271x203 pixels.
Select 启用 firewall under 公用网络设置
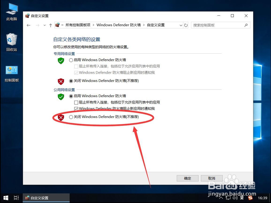[x=71, y=96]
